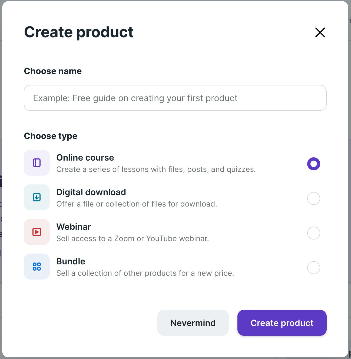Select the Webinar radio button
The image size is (351, 359).
point(313,233)
